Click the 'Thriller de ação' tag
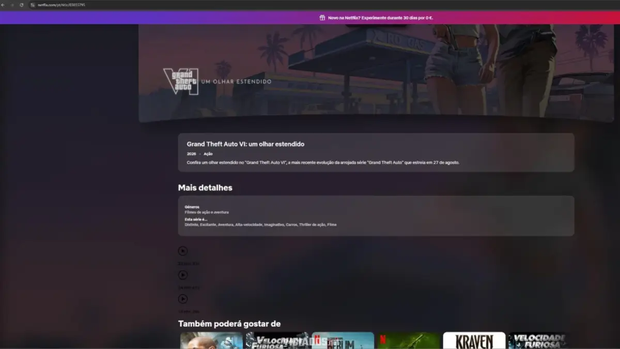Viewport: 620px width, 349px height. pyautogui.click(x=313, y=225)
